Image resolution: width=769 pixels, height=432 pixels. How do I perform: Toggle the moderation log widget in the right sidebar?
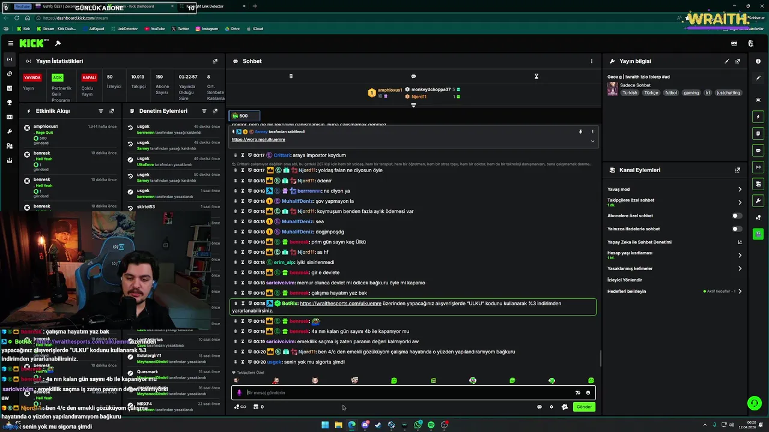click(x=758, y=134)
